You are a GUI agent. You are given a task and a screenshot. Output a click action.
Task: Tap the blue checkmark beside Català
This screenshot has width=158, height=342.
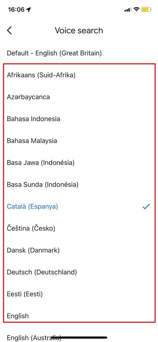click(146, 206)
